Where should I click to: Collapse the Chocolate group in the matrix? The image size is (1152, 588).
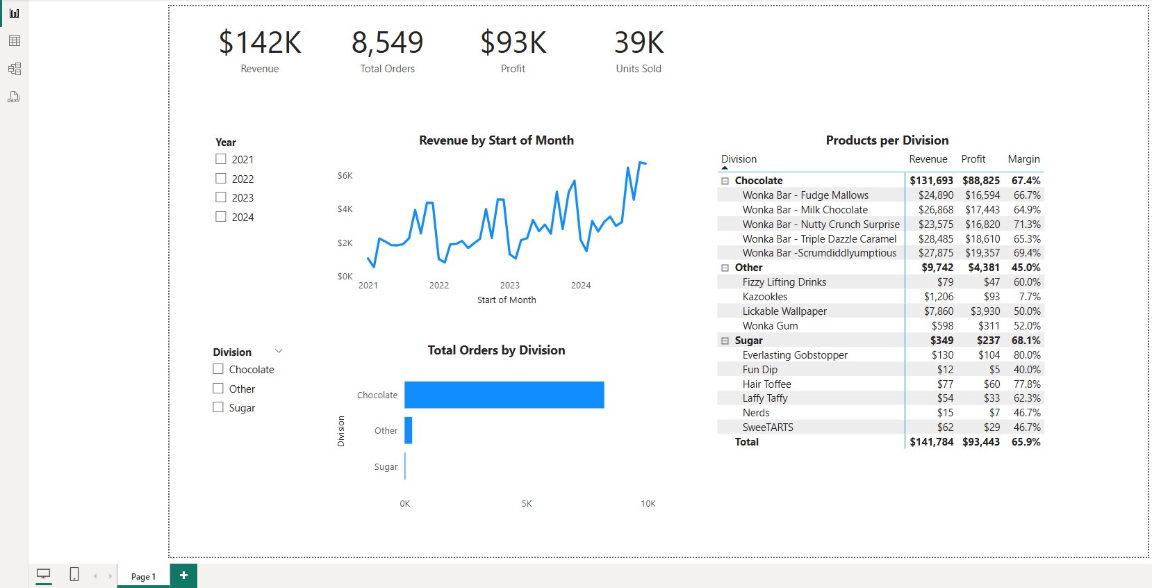725,181
